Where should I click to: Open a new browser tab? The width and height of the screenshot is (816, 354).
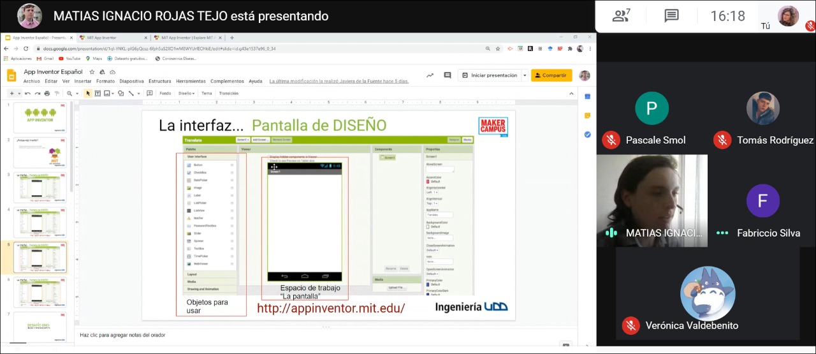(x=232, y=38)
